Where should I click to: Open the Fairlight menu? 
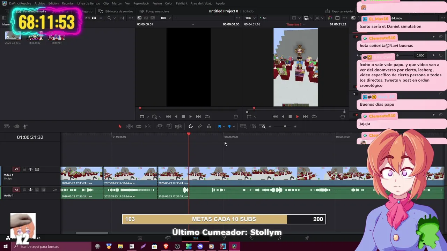[x=182, y=3]
